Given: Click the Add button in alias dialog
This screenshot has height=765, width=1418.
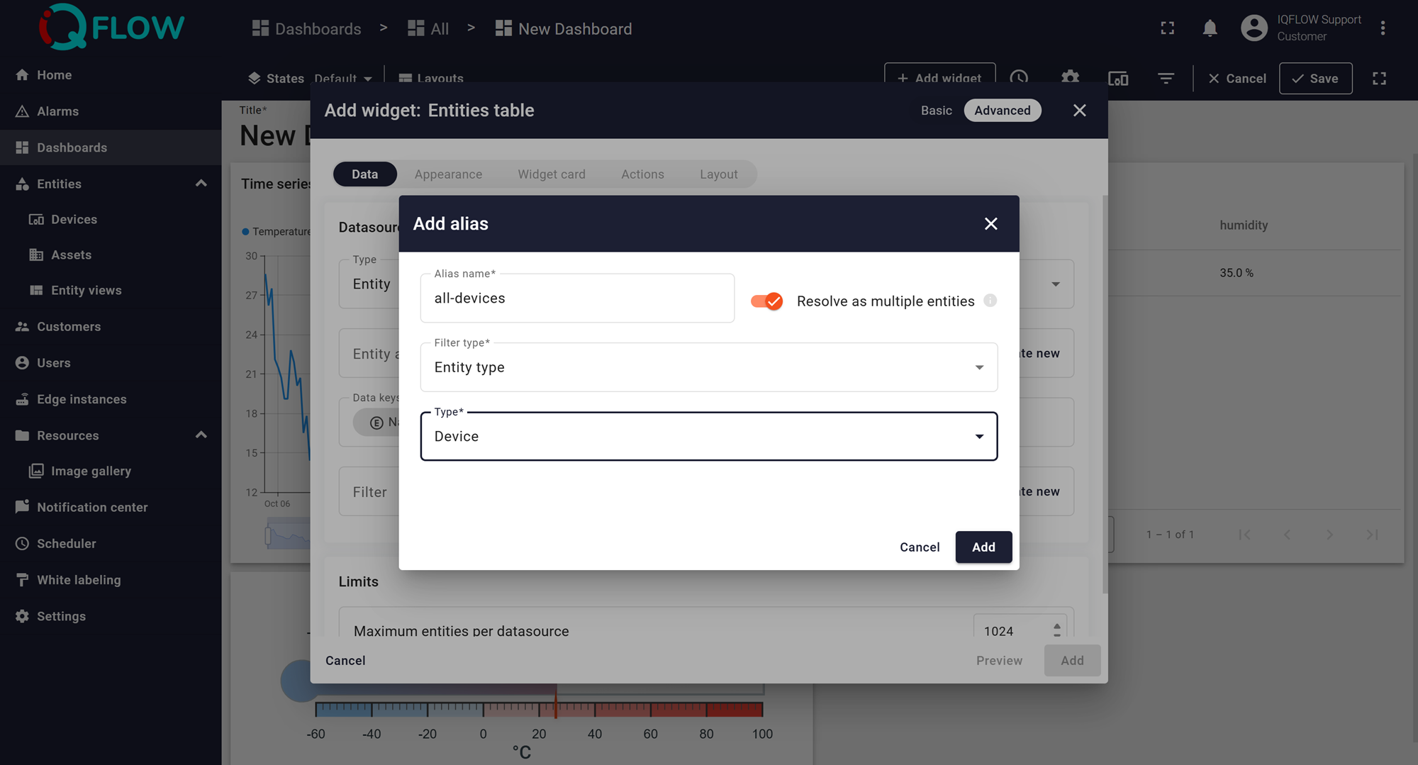Looking at the screenshot, I should (x=983, y=547).
